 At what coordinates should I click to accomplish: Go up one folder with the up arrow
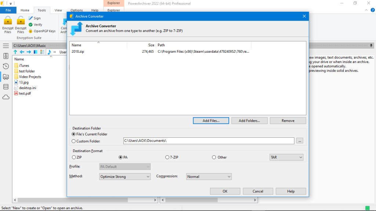15,52
